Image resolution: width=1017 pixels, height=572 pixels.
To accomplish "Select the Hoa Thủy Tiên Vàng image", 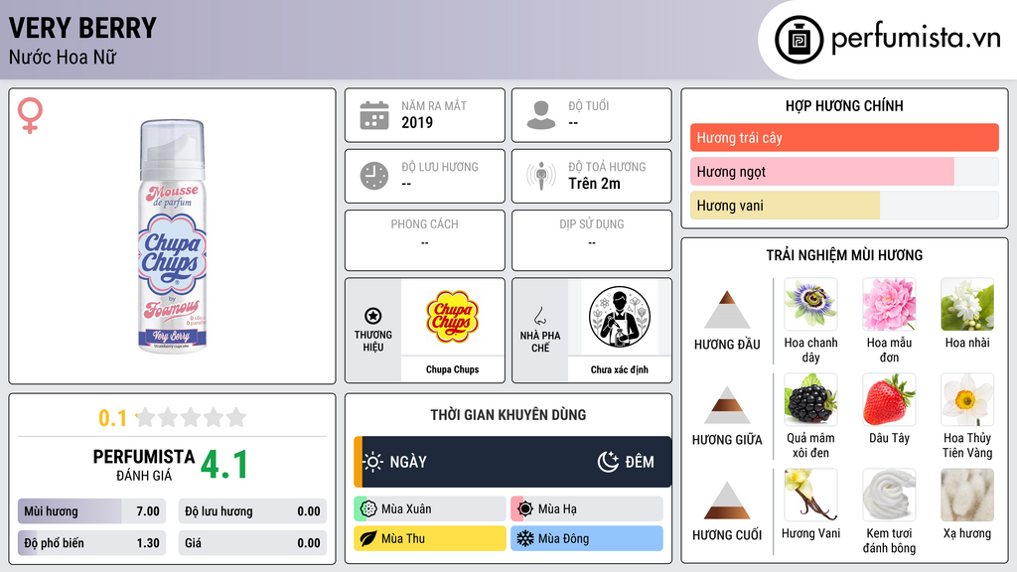I will click(967, 399).
